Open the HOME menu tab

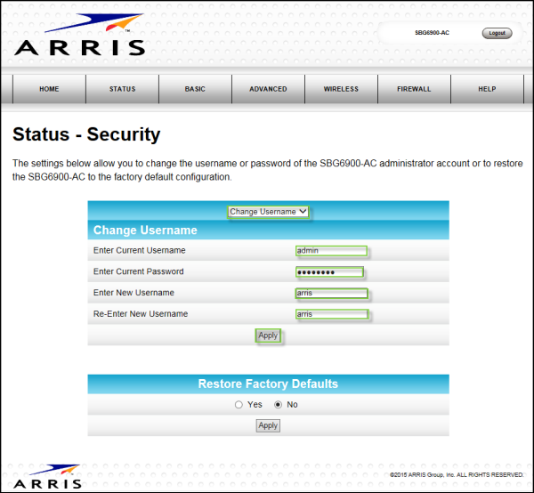click(x=49, y=89)
